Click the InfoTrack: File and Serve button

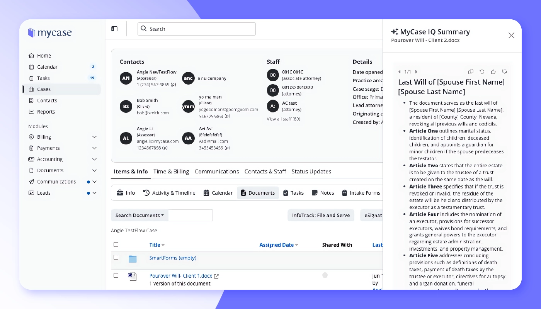click(321, 215)
